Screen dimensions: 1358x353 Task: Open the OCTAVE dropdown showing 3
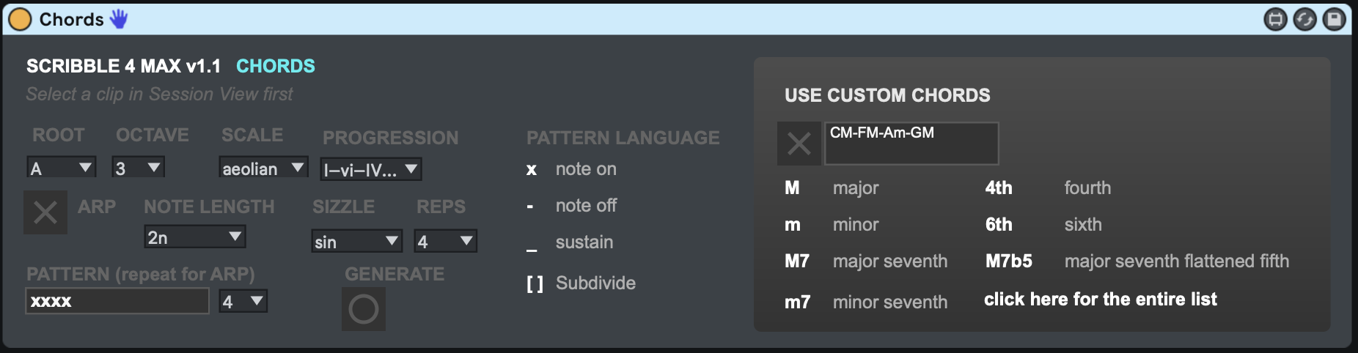coord(138,168)
